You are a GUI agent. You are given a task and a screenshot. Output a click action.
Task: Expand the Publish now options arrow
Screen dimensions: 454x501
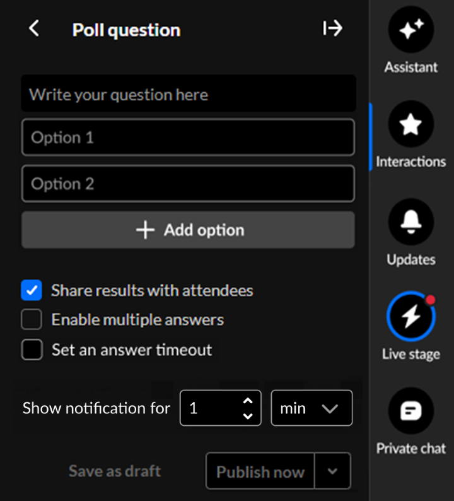coord(332,471)
